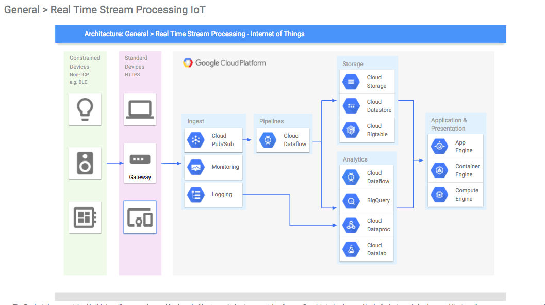Click the Pipelines Cloud Dataflow icon
The height and width of the screenshot is (305, 545).
268,140
